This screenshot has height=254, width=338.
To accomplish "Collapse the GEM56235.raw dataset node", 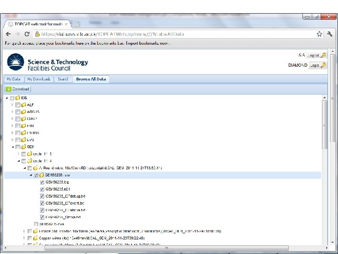I will point(31,175).
